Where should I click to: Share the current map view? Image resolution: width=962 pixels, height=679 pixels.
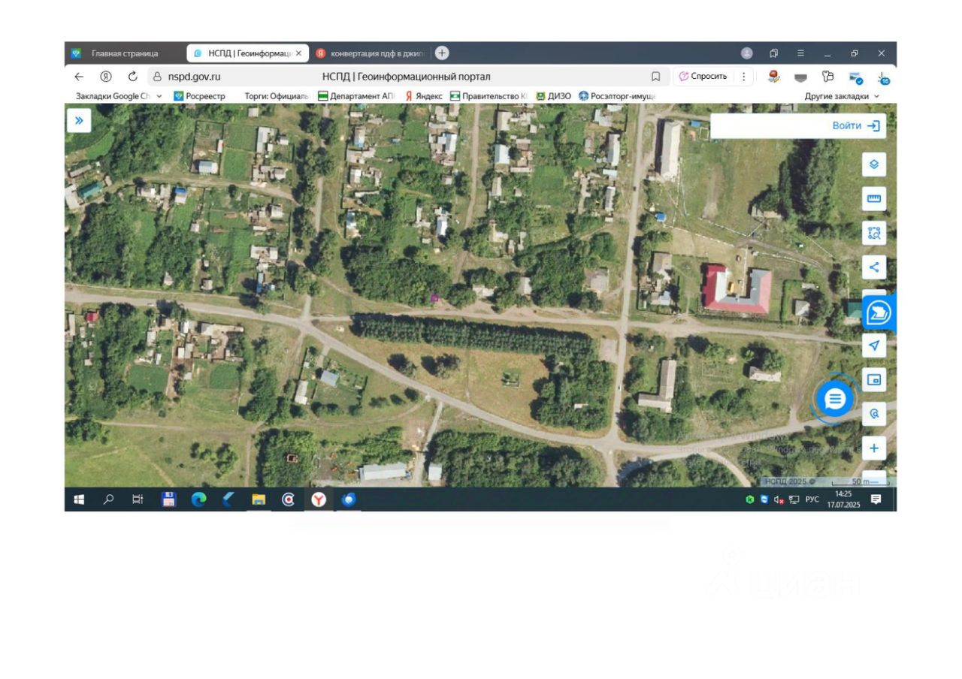pos(874,267)
